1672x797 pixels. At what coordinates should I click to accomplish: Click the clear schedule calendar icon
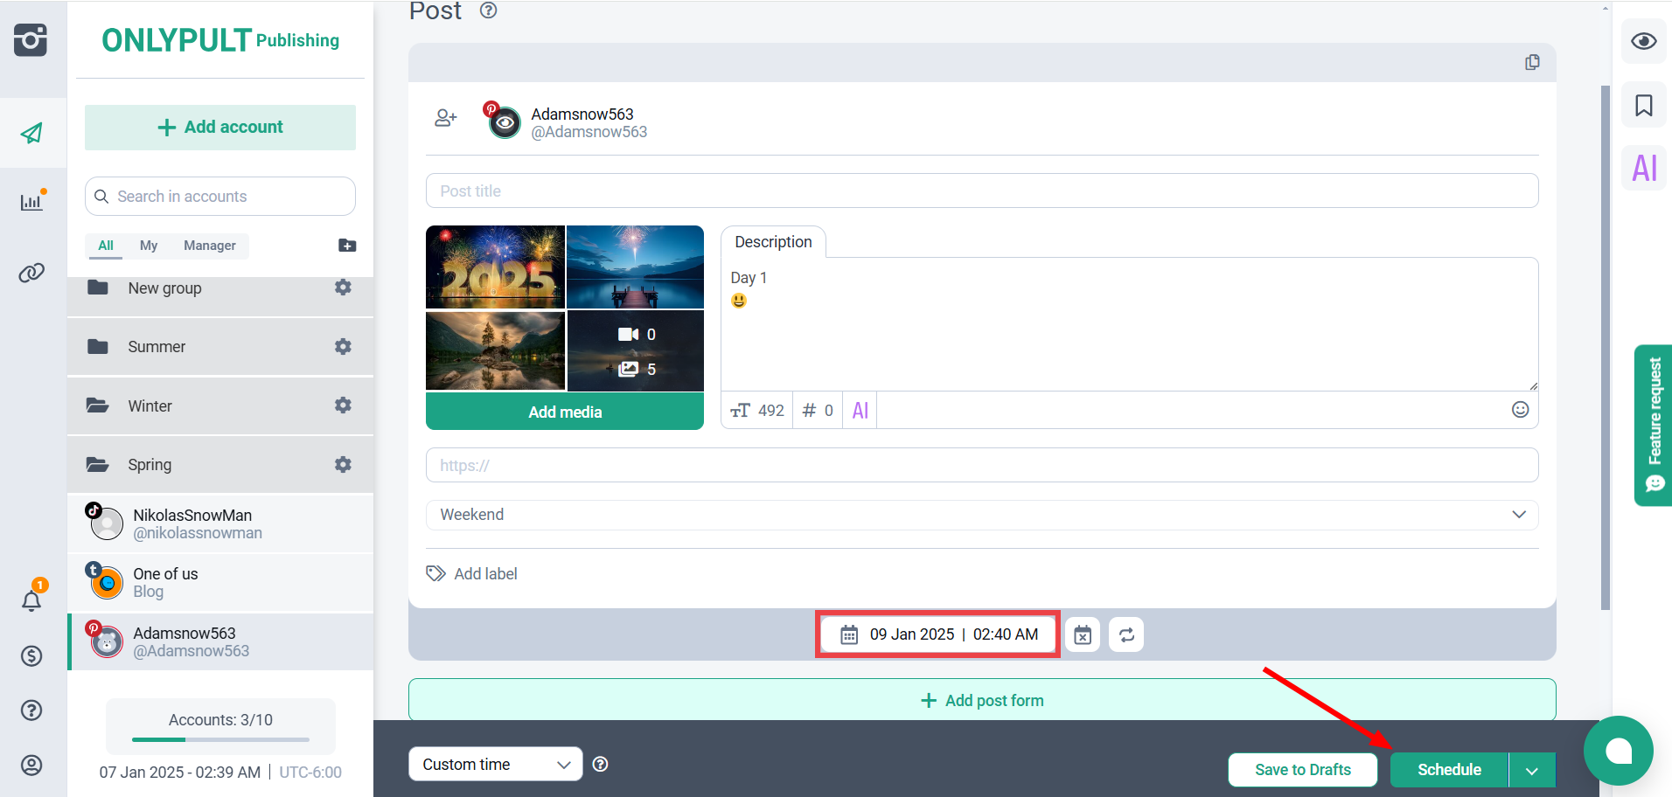click(x=1083, y=634)
